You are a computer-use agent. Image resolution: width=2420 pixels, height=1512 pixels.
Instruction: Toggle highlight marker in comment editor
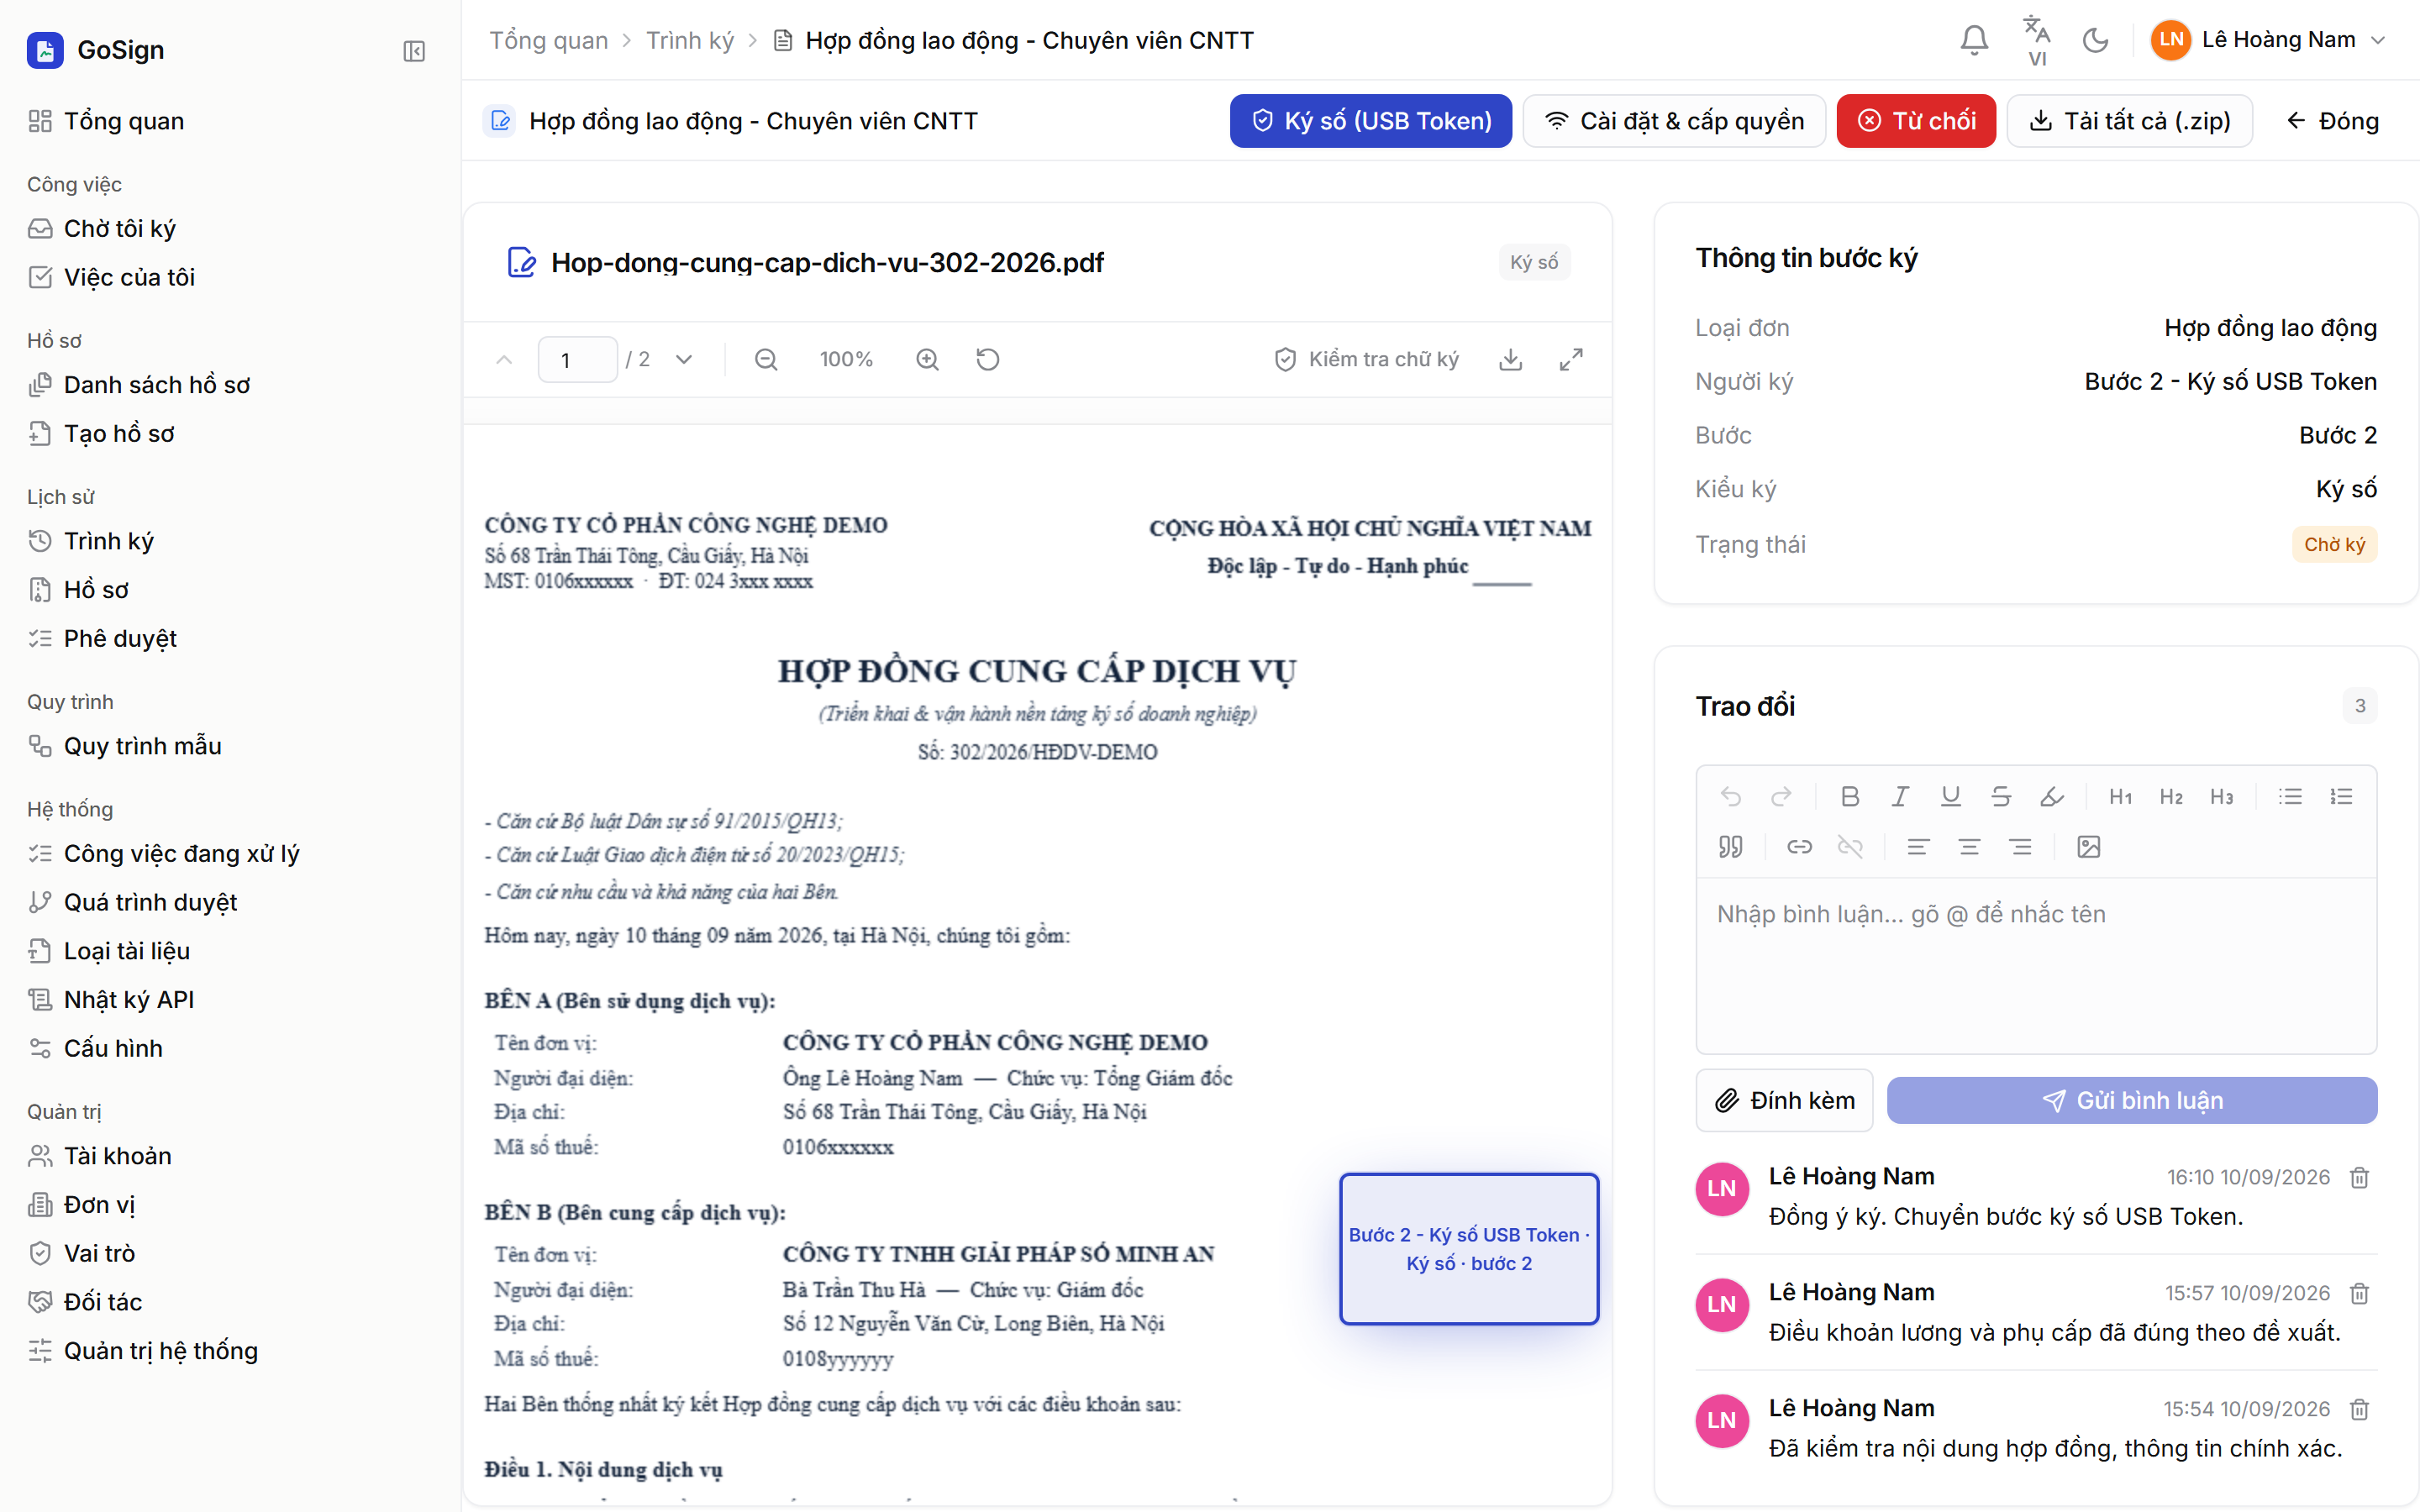(x=2051, y=796)
